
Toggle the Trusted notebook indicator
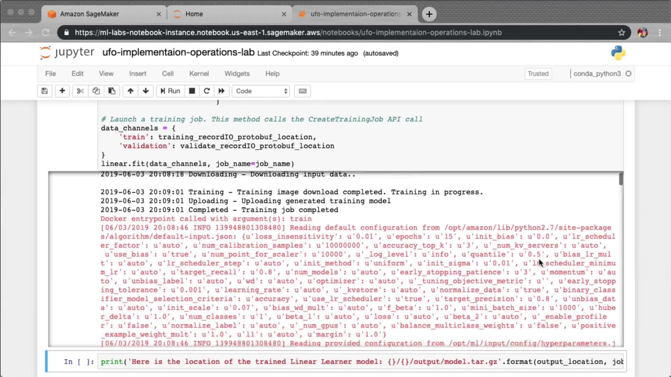click(538, 74)
